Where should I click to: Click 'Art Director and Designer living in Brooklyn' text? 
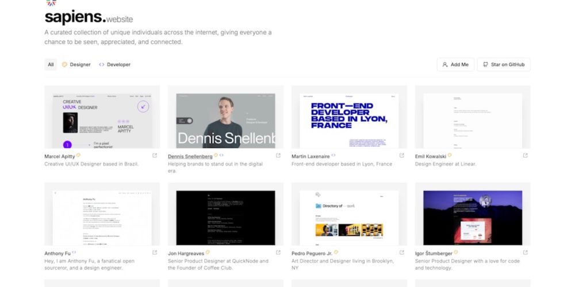343,264
